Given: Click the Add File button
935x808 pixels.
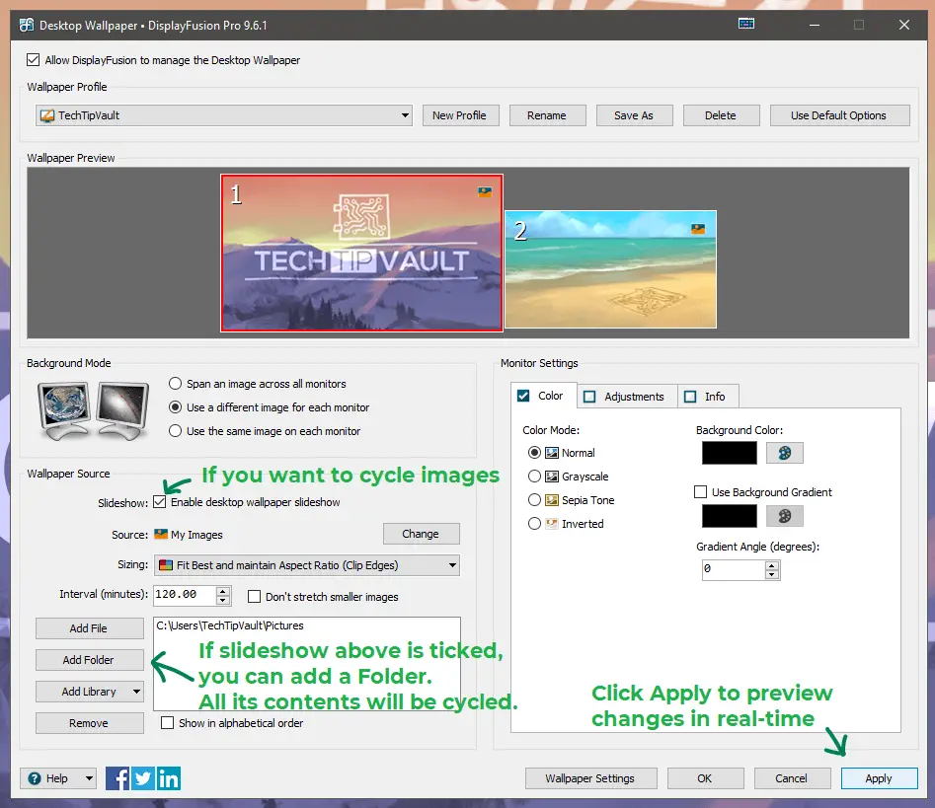Looking at the screenshot, I should pyautogui.click(x=90, y=628).
